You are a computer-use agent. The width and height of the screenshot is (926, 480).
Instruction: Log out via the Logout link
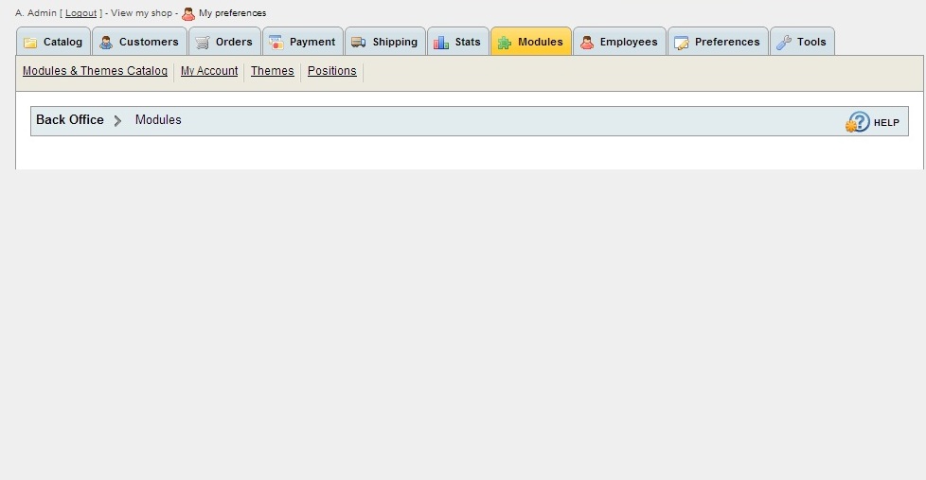[80, 13]
